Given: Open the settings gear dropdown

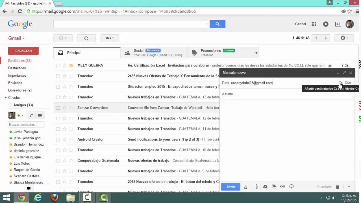Looking at the screenshot, I should pyautogui.click(x=344, y=38).
